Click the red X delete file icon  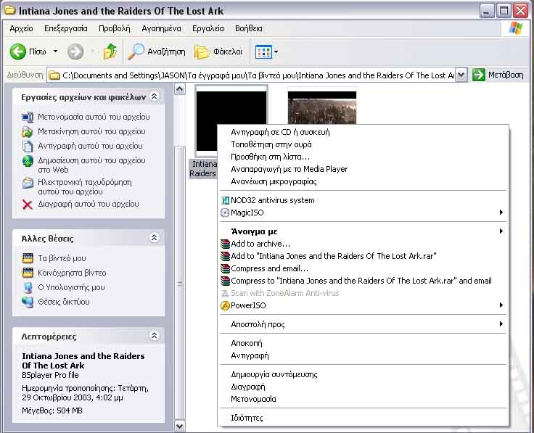click(28, 205)
